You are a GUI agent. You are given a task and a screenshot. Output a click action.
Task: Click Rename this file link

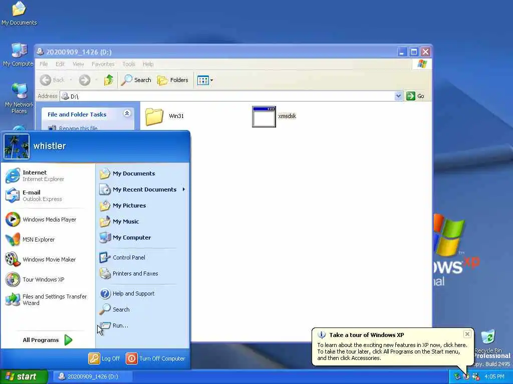point(78,128)
